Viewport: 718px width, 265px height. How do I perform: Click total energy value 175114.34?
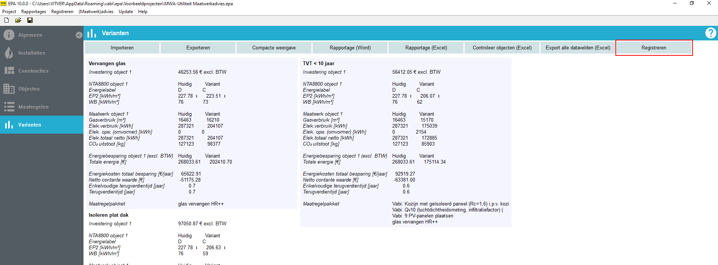pyautogui.click(x=435, y=162)
